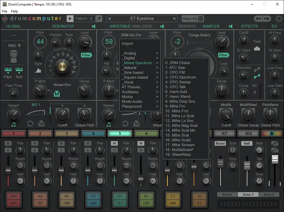Open the File menu
The height and width of the screenshot is (212, 284).
point(4,11)
